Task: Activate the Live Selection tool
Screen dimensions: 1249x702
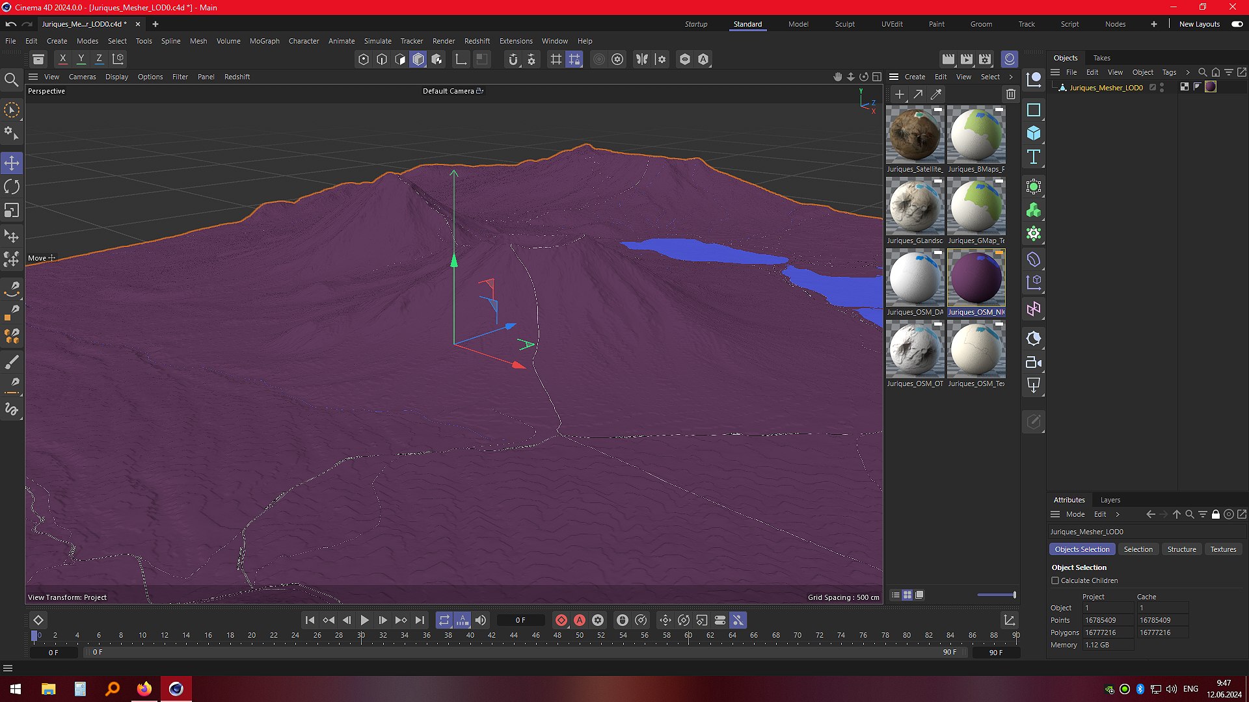Action: 12,110
